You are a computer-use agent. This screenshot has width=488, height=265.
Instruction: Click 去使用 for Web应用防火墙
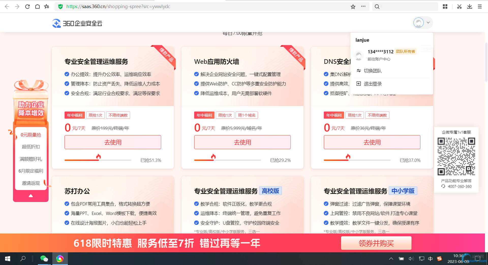point(242,142)
